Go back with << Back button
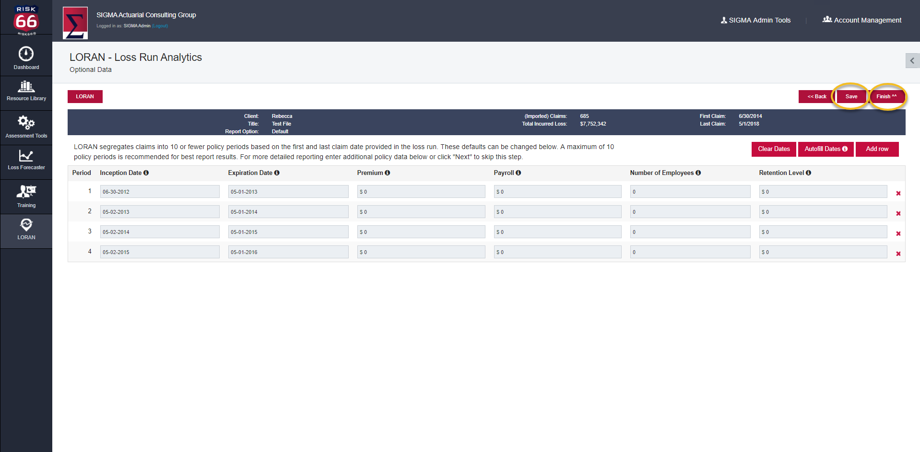This screenshot has width=920, height=452. [x=816, y=96]
